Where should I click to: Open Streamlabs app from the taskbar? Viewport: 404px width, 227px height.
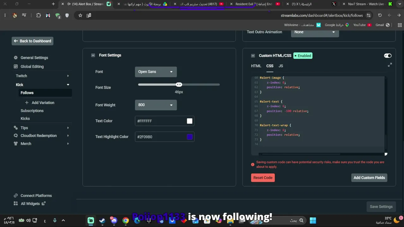pos(91,220)
